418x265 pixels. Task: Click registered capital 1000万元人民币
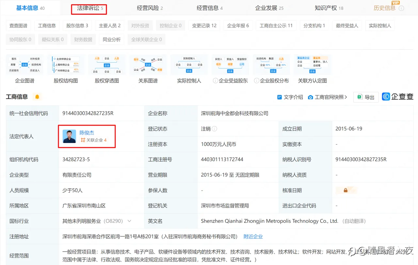(218, 144)
